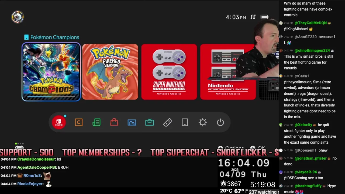Select the Power sleep mode icon
The image size is (345, 194).
click(220, 123)
